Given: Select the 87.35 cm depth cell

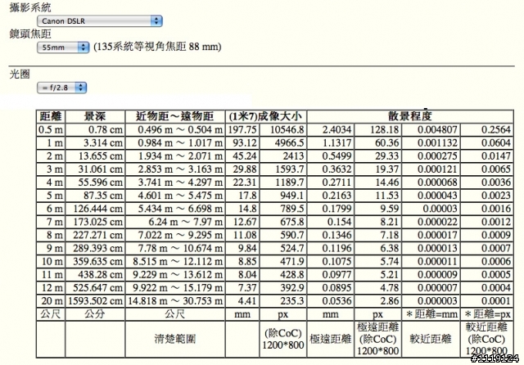Looking at the screenshot, I should coord(95,196).
